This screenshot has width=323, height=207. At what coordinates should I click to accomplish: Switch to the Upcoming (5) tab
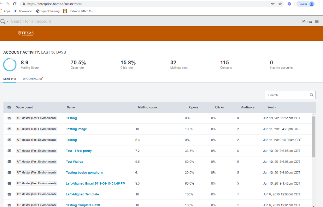tap(32, 79)
